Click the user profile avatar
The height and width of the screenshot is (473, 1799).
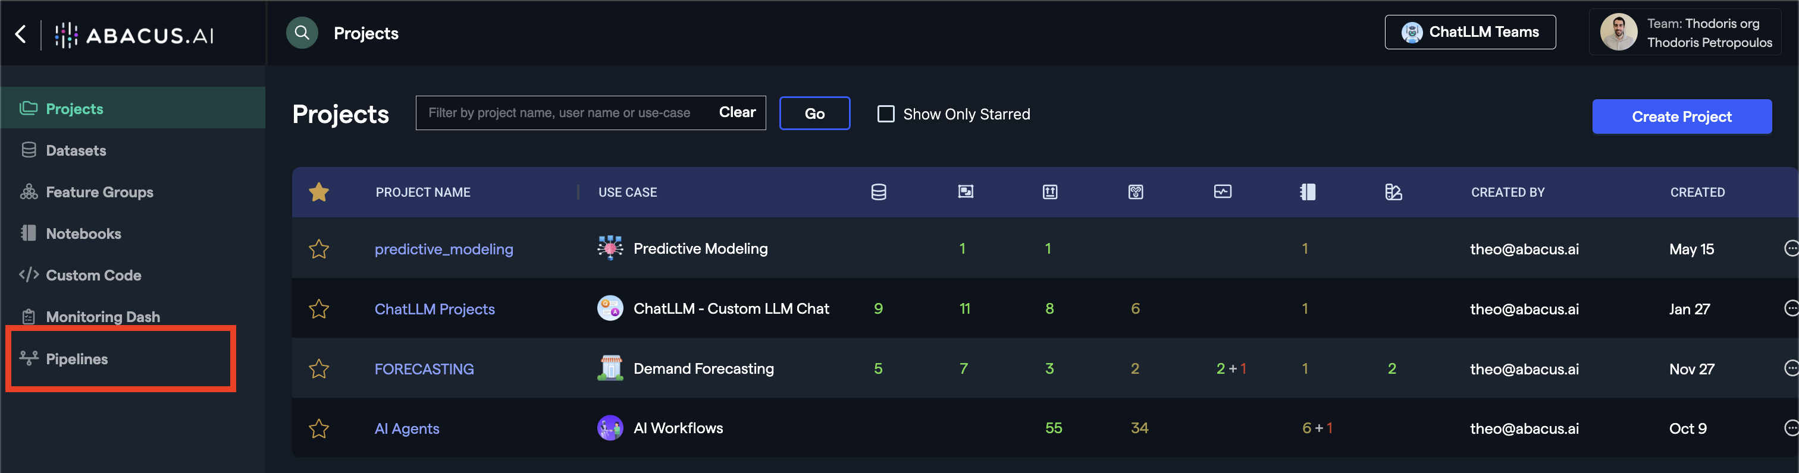[1618, 32]
